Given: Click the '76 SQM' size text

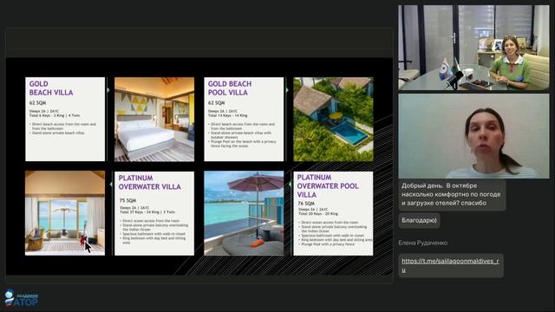Looking at the screenshot, I should 306,204.
